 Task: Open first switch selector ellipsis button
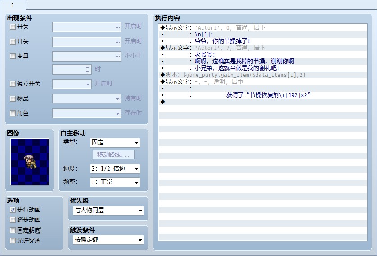click(117, 27)
